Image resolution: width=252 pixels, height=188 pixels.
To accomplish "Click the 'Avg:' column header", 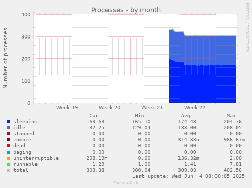I will (x=187, y=116).
